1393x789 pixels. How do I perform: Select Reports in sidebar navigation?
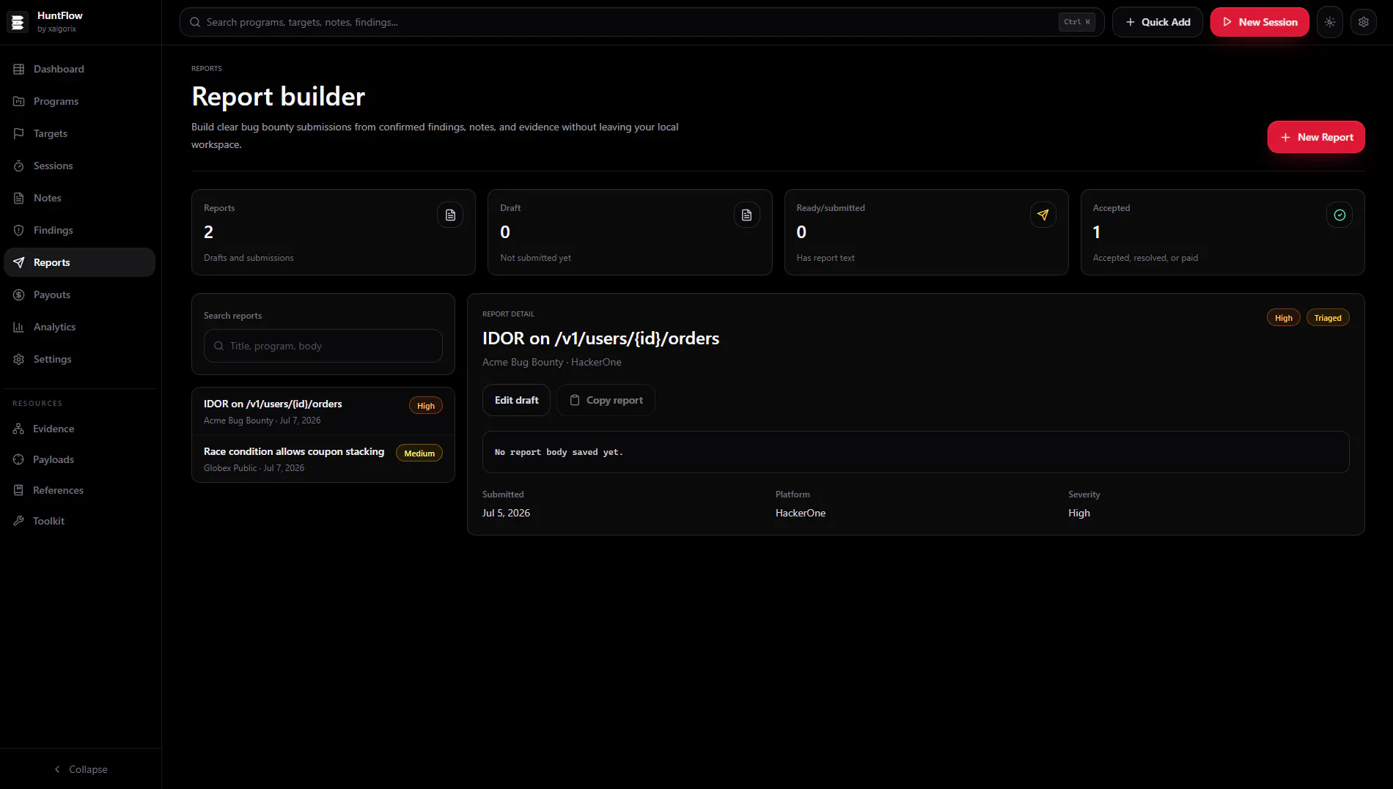[79, 262]
